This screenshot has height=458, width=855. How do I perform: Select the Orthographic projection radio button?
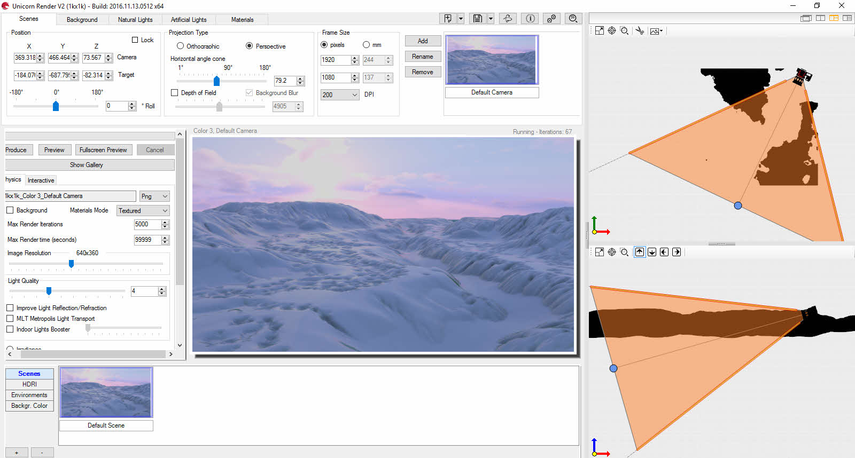[180, 46]
